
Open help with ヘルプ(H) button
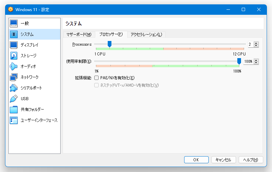tap(251, 160)
